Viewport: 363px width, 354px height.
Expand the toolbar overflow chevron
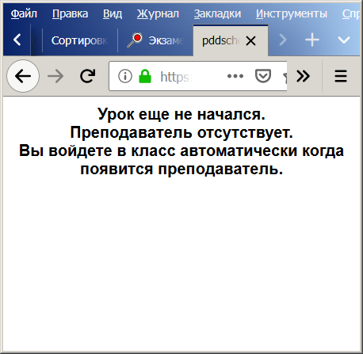303,76
